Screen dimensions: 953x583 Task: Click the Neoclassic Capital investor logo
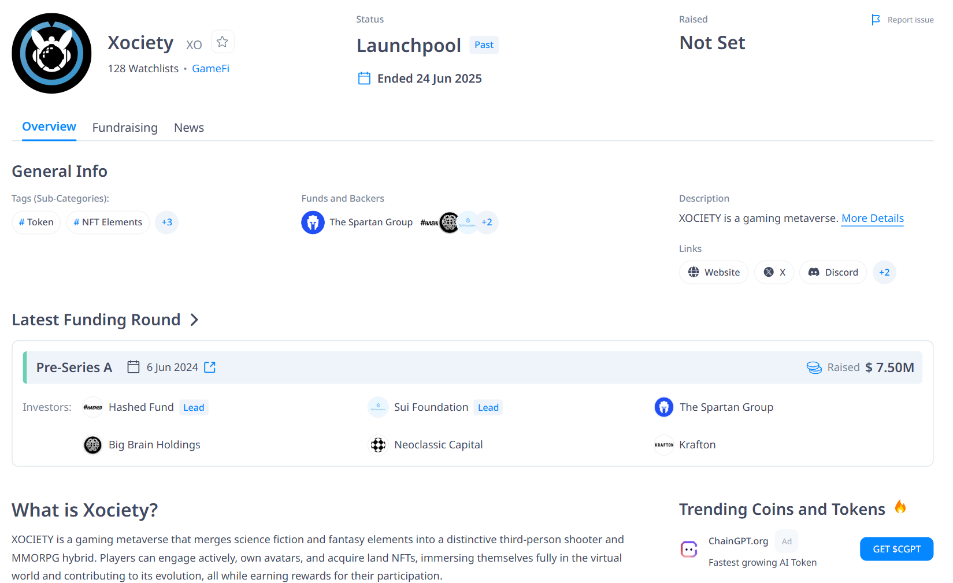click(378, 445)
